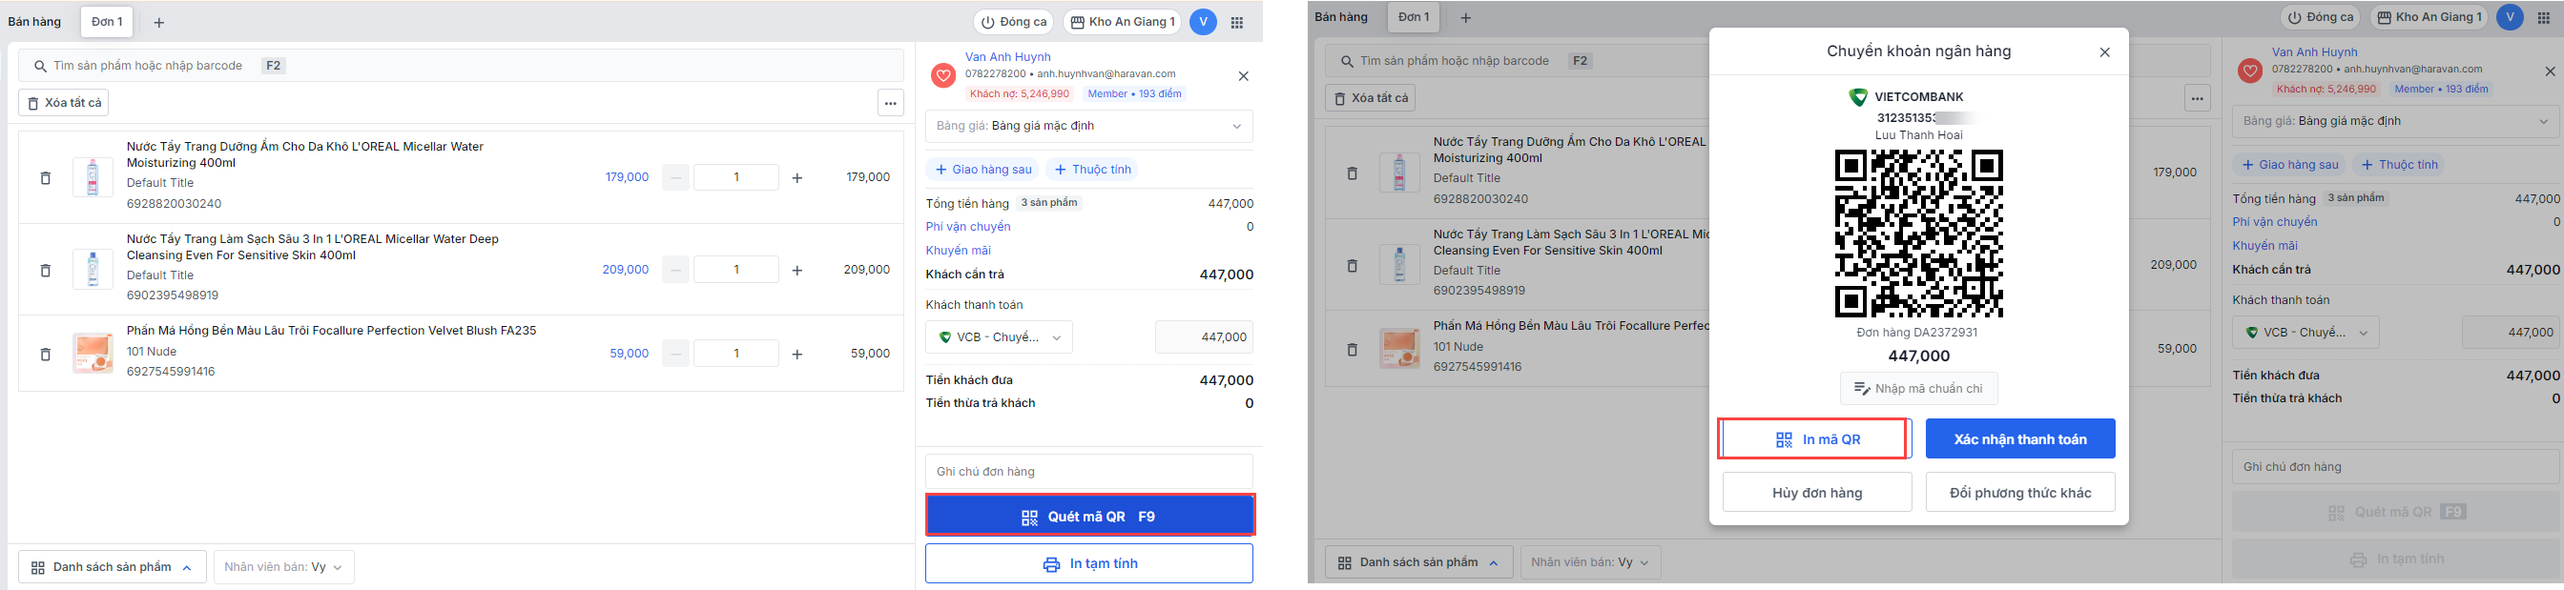Click Xóa tất cả button, left screenshot
The image size is (2564, 590).
[x=63, y=103]
